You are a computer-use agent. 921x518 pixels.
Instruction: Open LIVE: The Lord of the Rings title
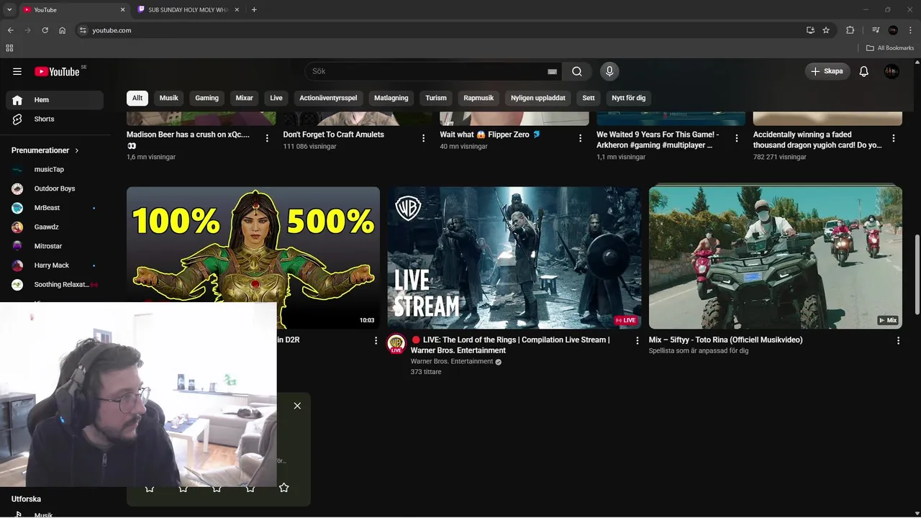click(510, 345)
